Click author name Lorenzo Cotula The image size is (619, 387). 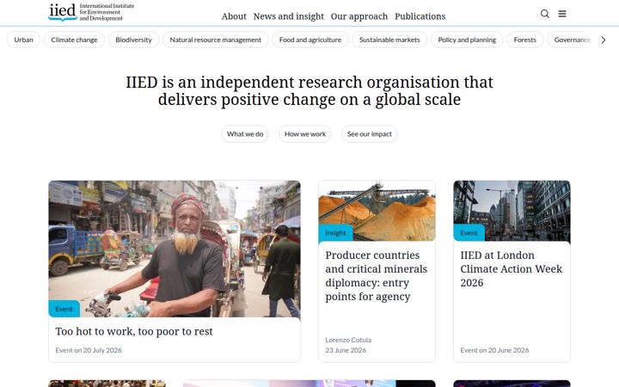pyautogui.click(x=348, y=340)
